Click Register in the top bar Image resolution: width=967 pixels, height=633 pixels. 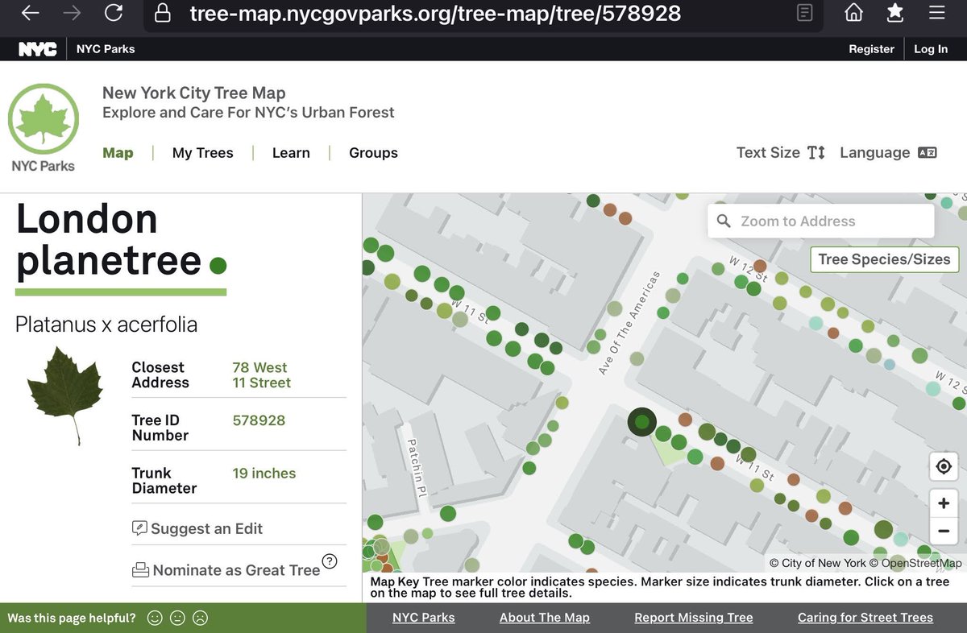(x=871, y=49)
